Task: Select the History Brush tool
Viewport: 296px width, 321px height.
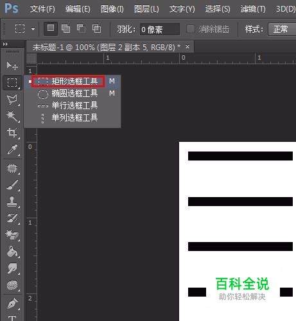Action: click(x=12, y=218)
